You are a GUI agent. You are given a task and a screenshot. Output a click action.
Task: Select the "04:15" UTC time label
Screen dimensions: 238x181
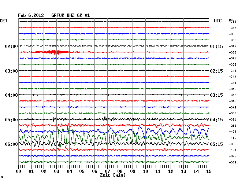click(216, 120)
